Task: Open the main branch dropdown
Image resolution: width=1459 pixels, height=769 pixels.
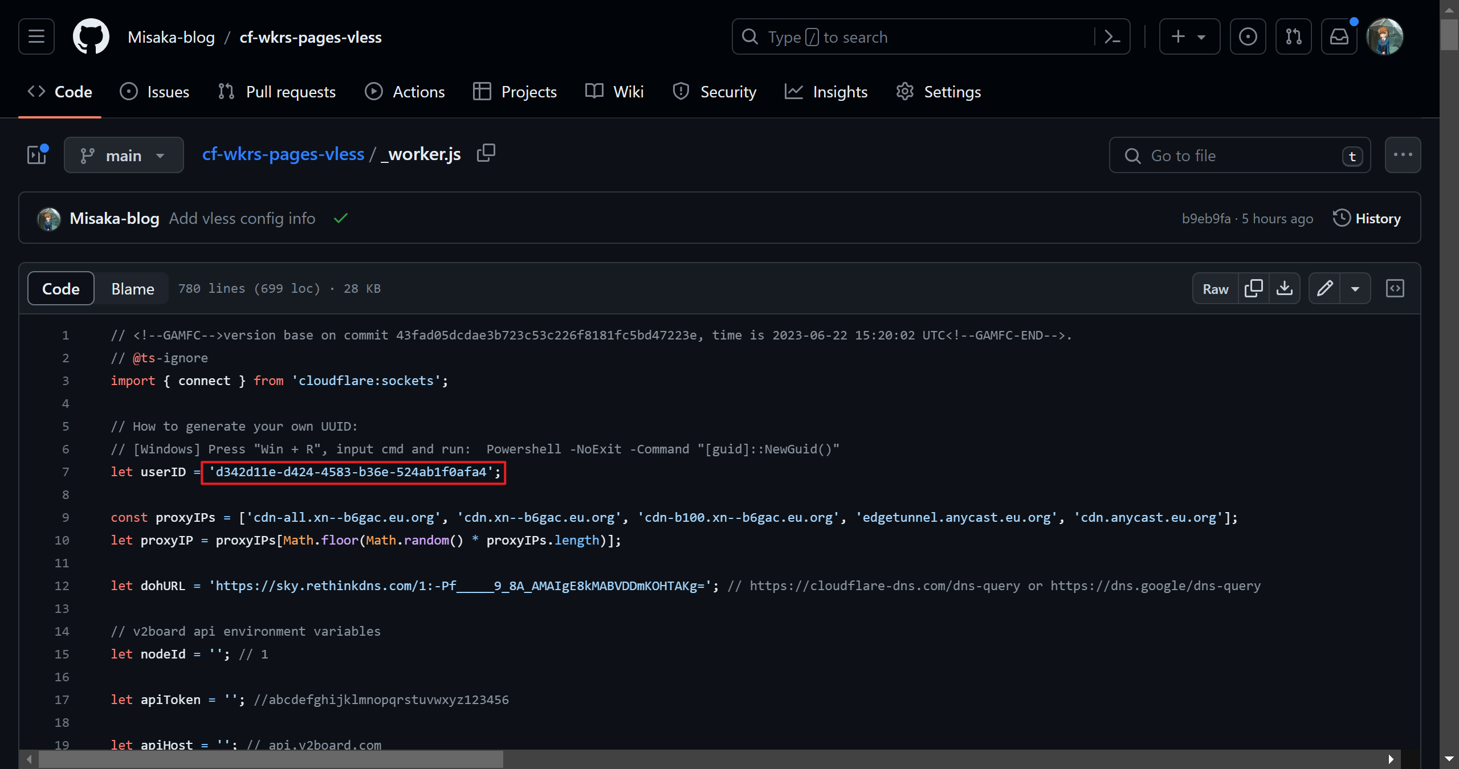Action: [124, 156]
